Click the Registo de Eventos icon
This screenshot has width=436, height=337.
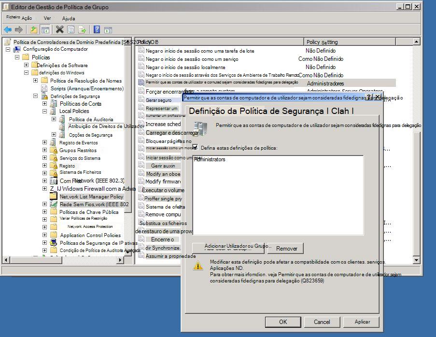click(x=53, y=142)
